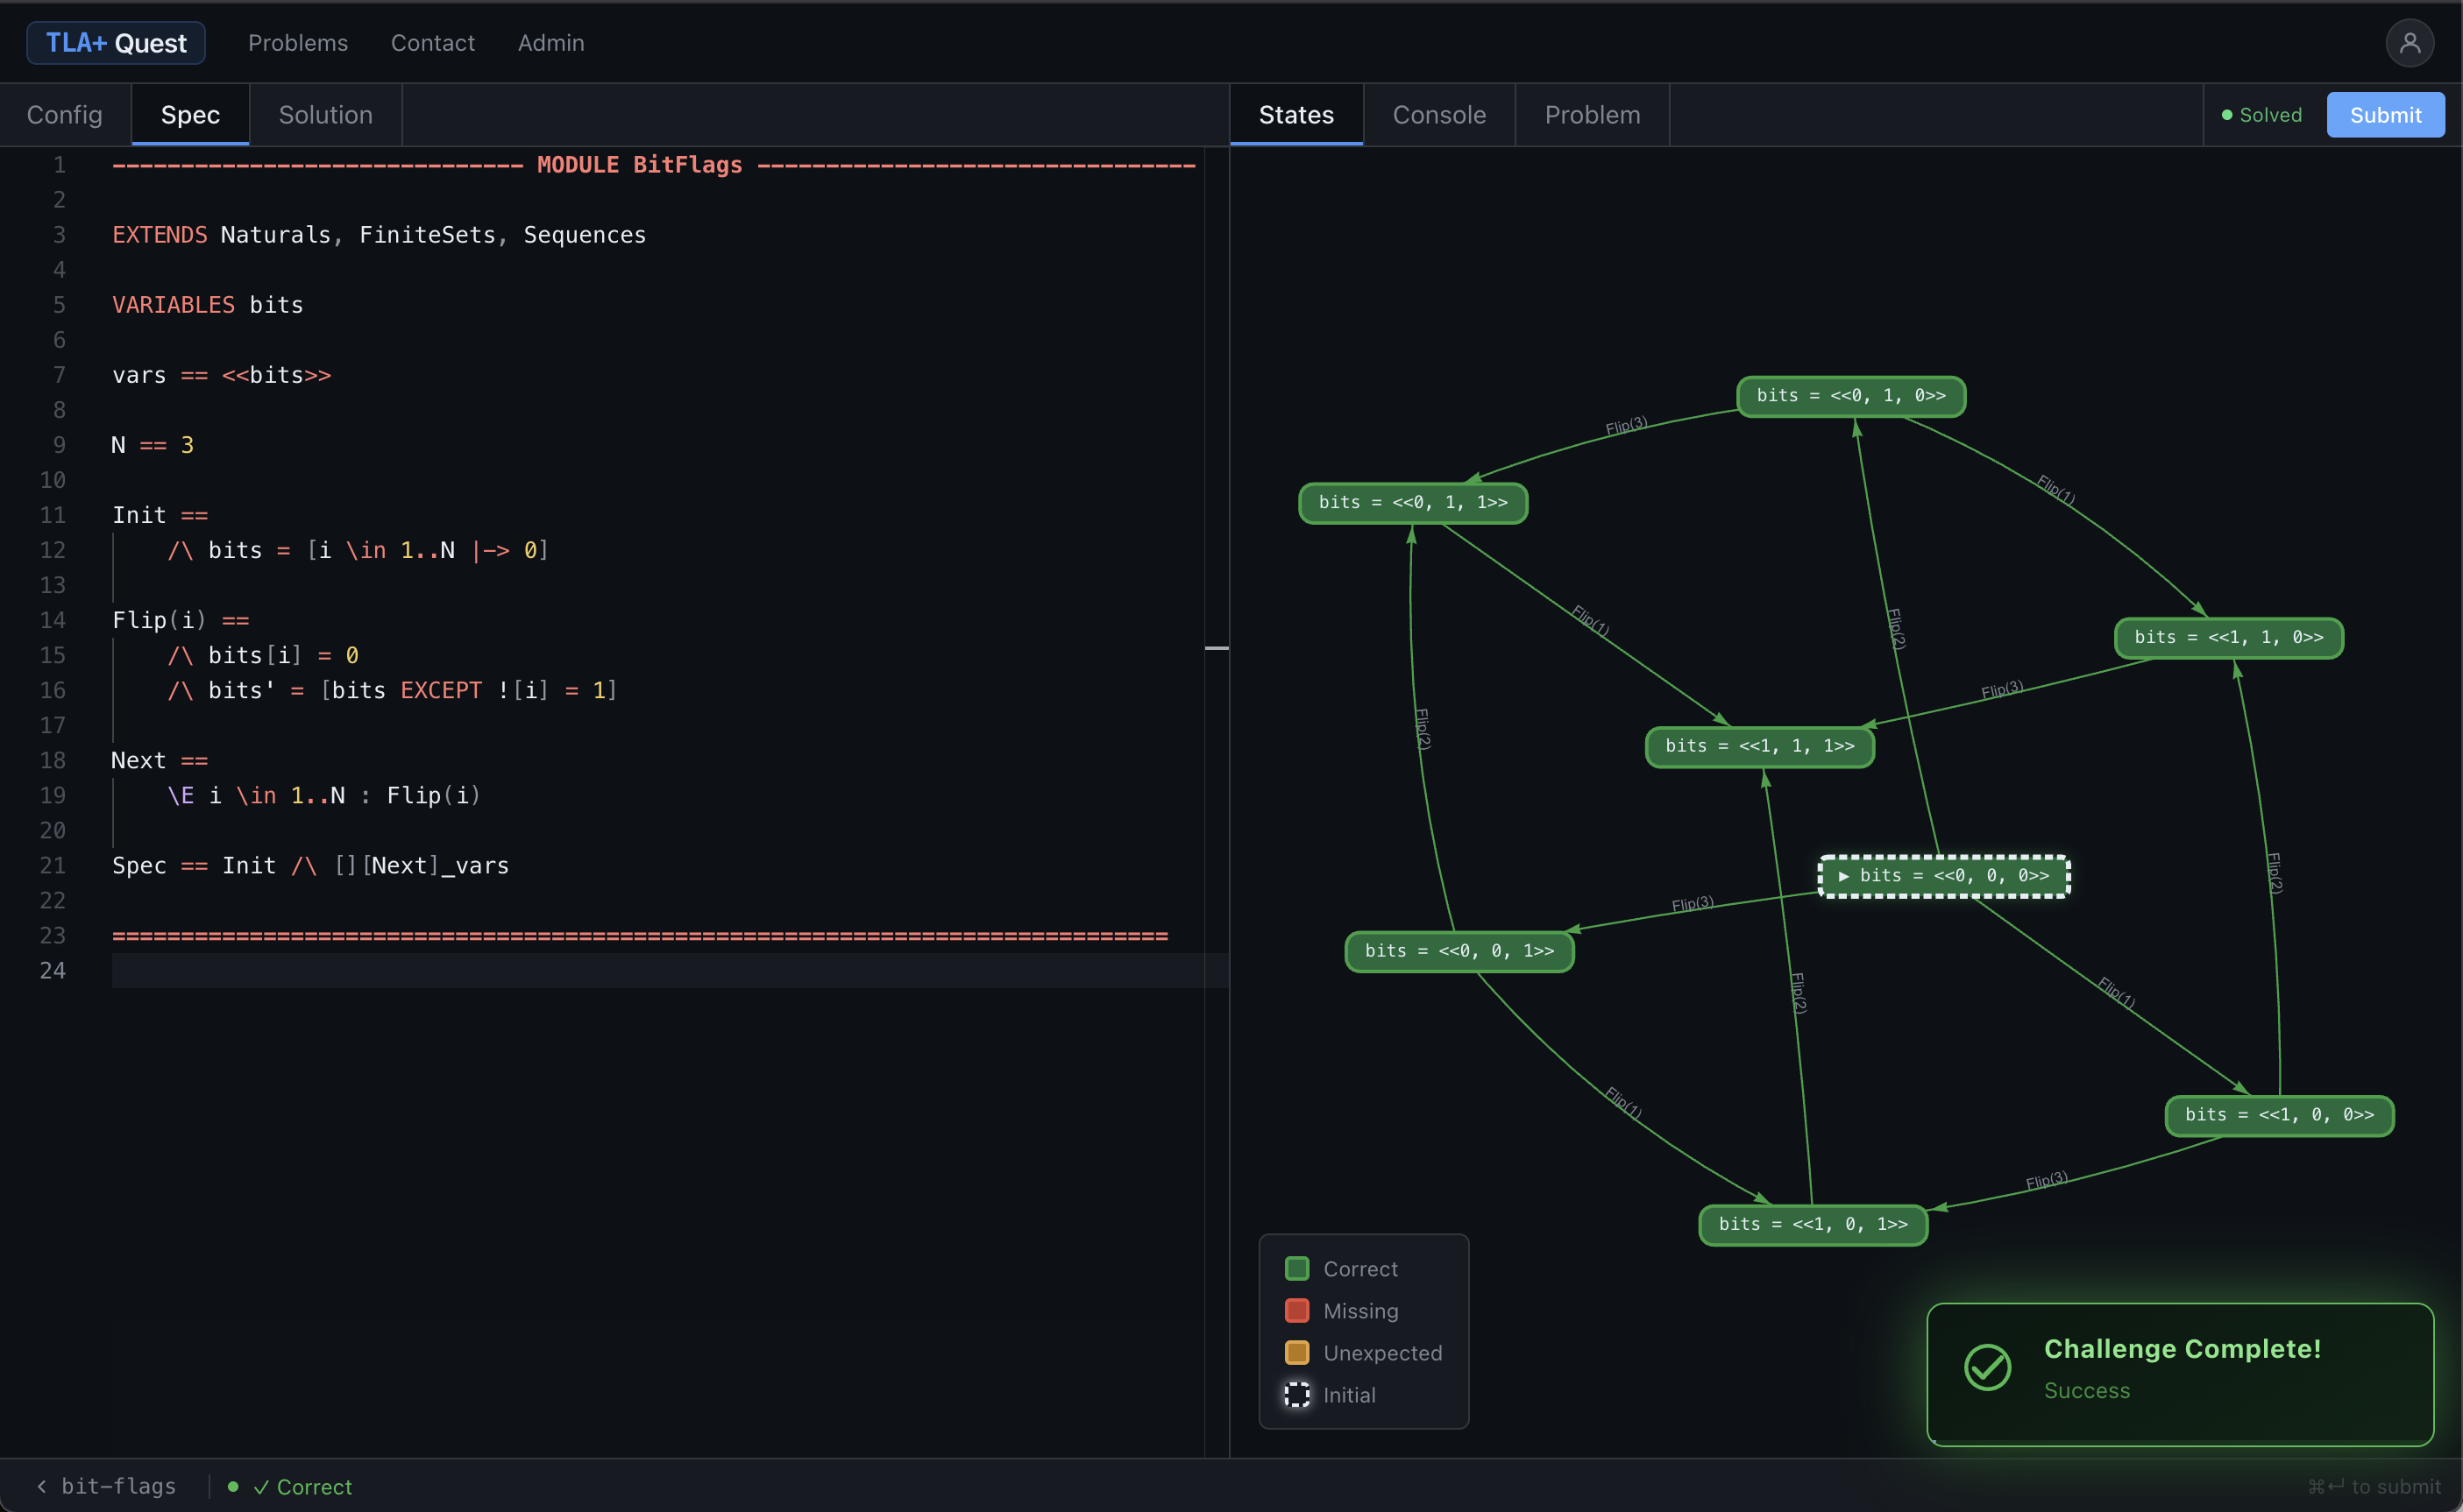Open the Console tab
2463x1512 pixels.
coord(1438,115)
